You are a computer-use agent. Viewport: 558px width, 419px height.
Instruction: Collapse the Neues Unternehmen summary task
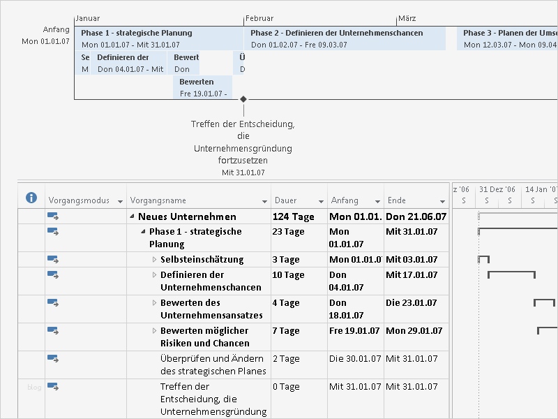click(132, 217)
